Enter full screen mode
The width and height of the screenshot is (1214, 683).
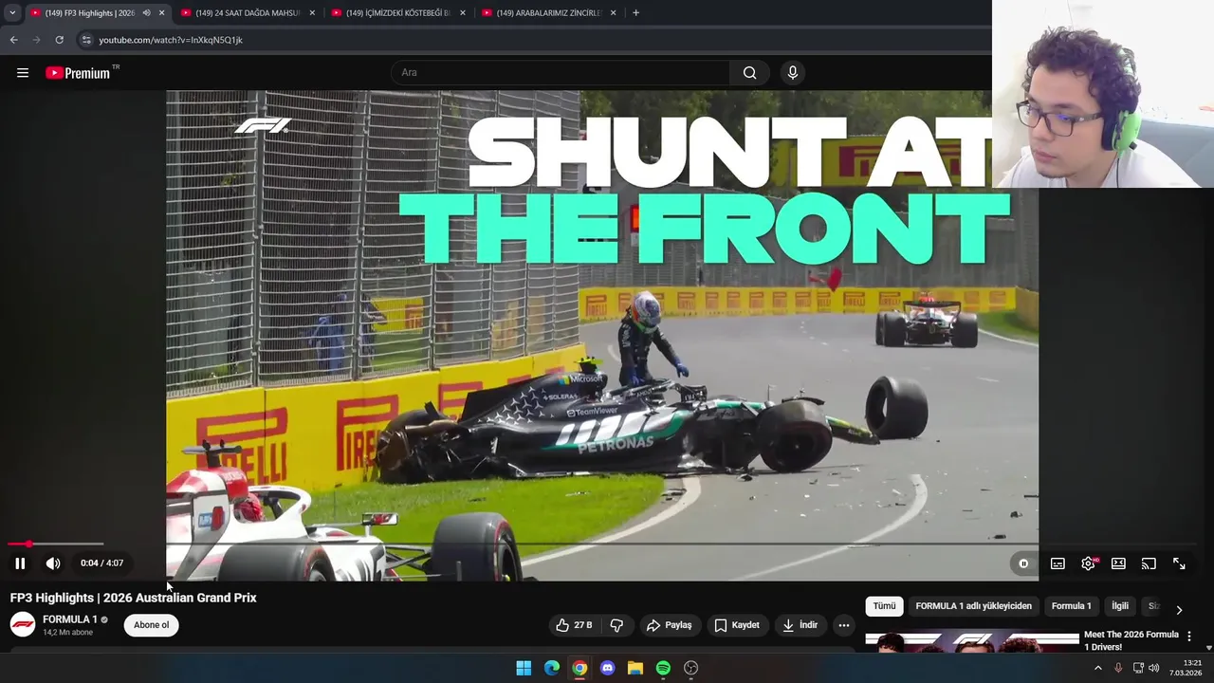coord(1179,563)
